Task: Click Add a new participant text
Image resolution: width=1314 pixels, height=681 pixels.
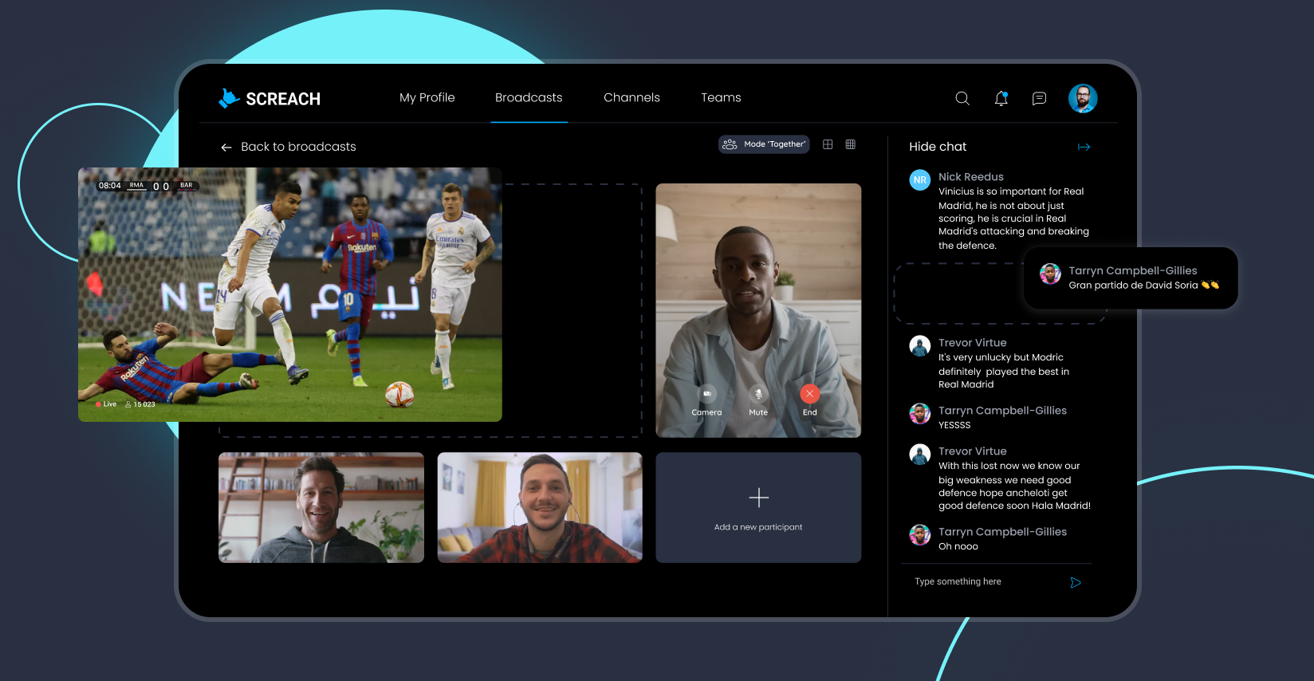Action: [758, 527]
